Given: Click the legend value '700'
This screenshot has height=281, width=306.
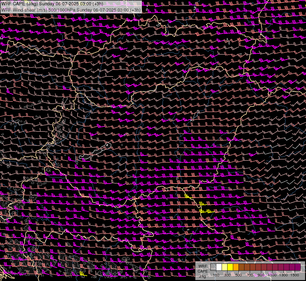Looking at the screenshot, I should [250, 275].
